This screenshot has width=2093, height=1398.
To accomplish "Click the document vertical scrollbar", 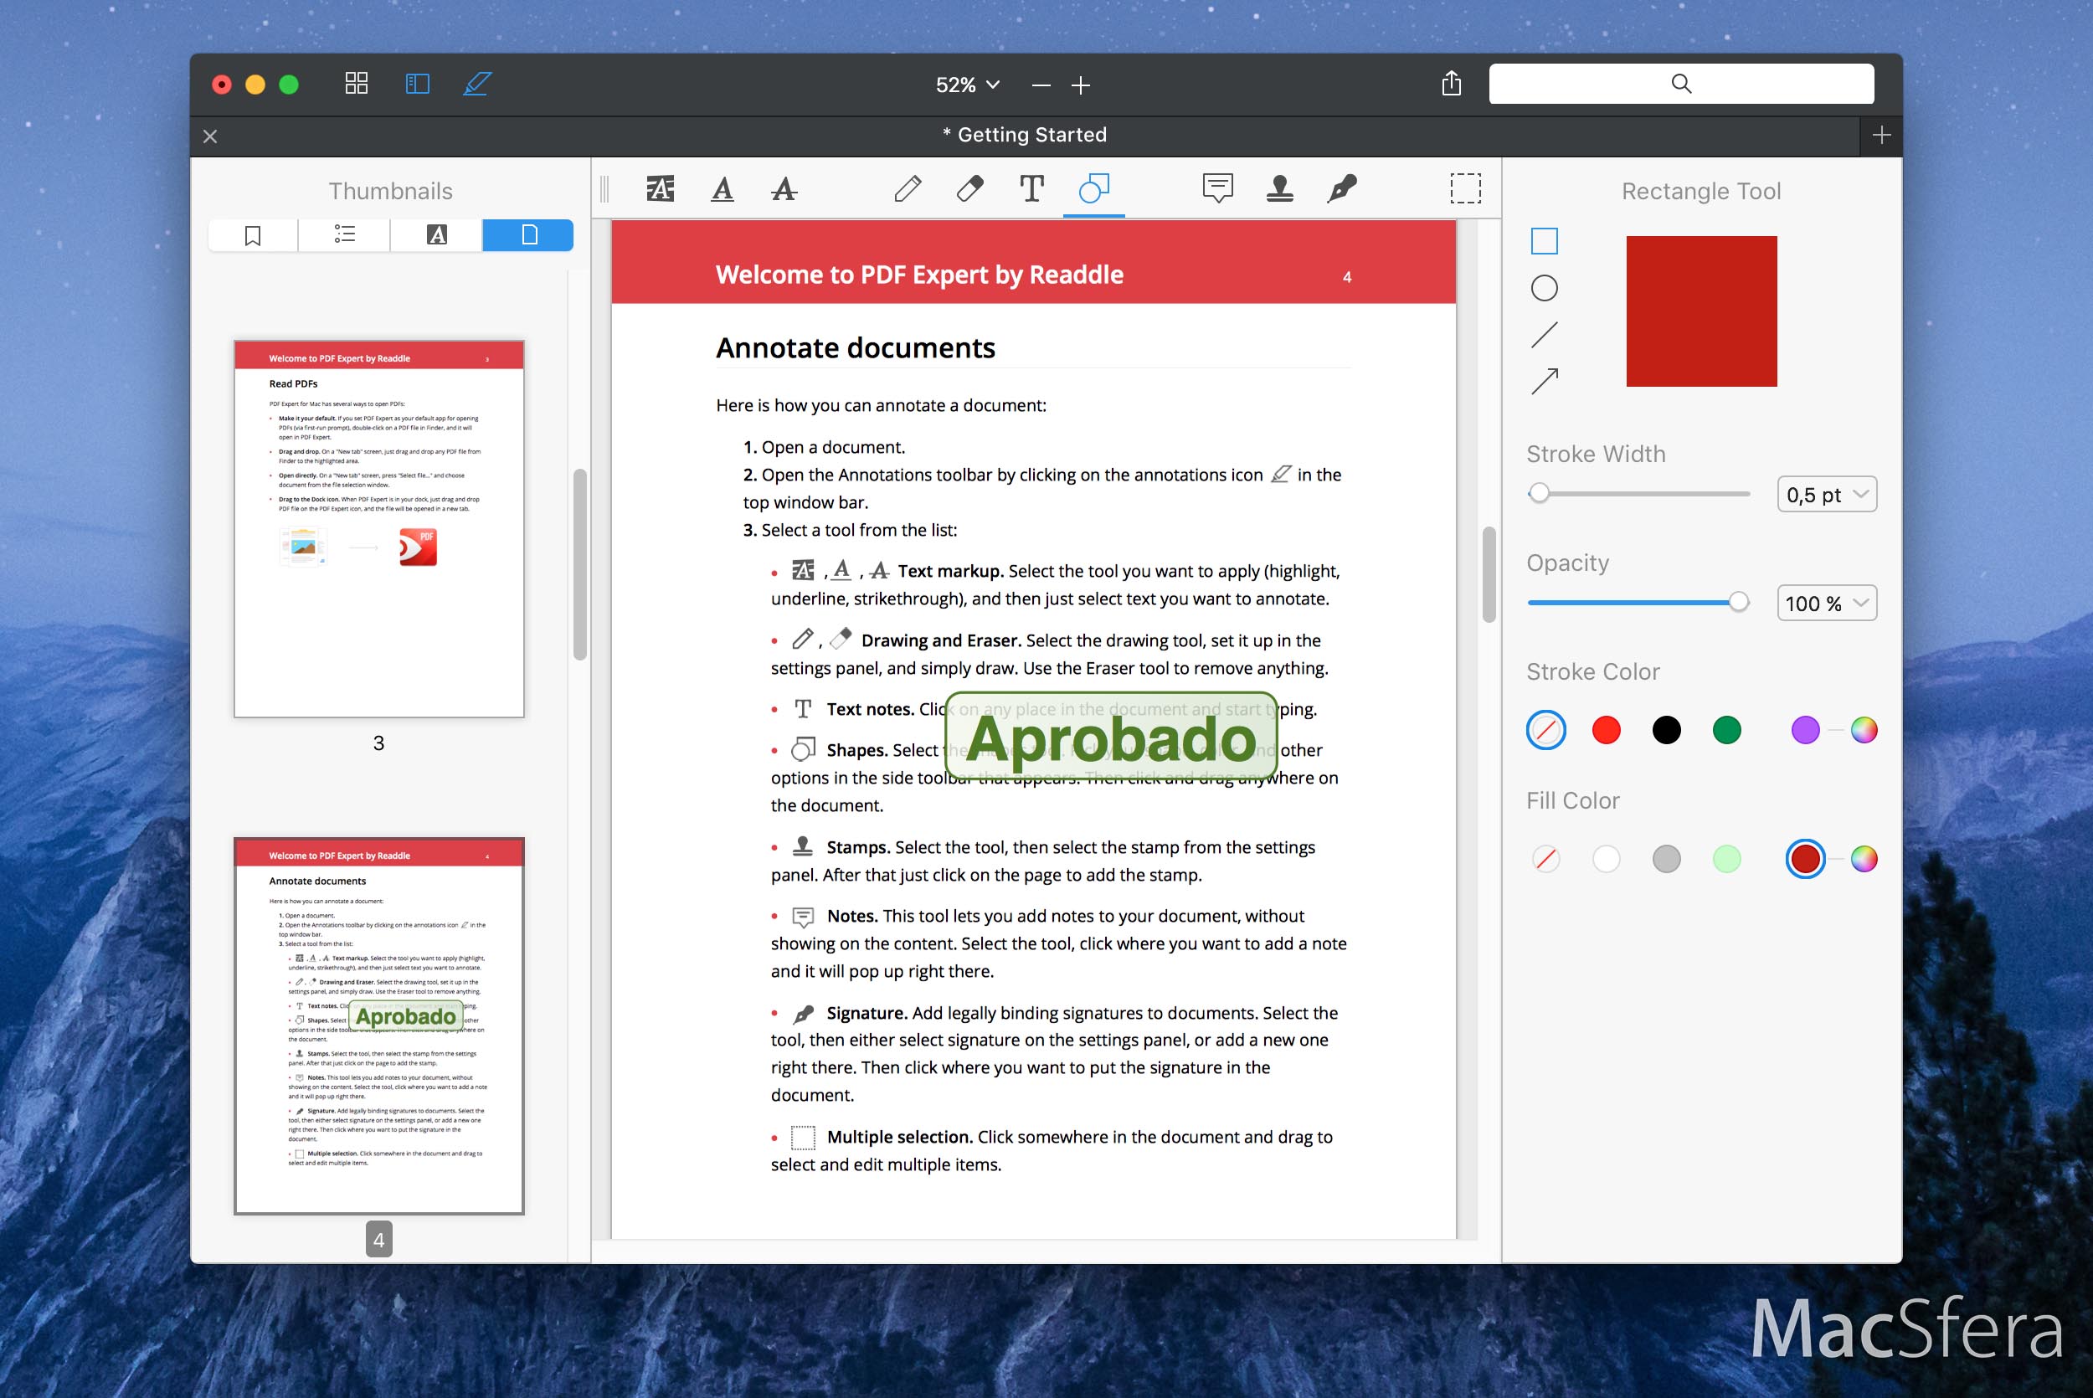I will (x=1489, y=574).
